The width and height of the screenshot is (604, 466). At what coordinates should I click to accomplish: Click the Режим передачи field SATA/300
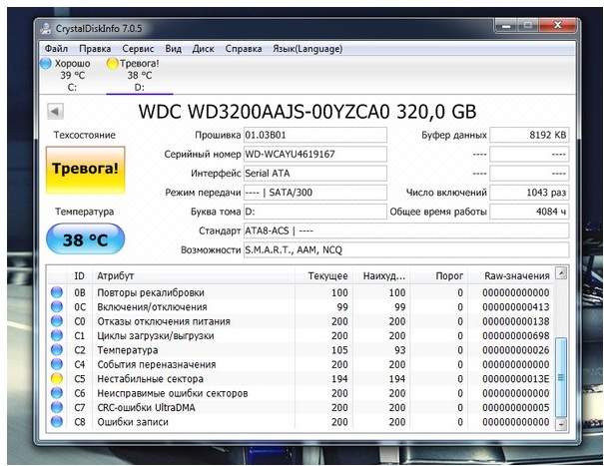coord(315,193)
